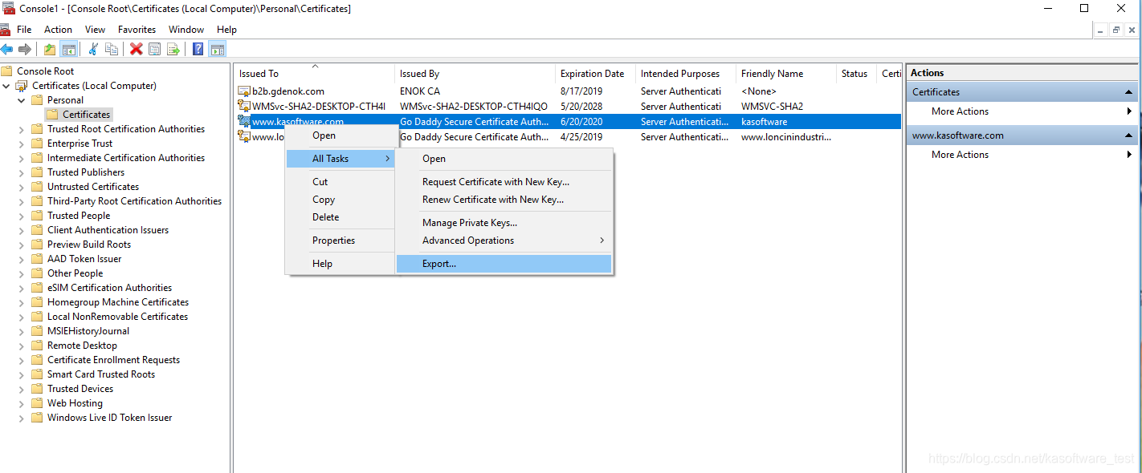Open the Action menu
1142x473 pixels.
(x=58, y=30)
